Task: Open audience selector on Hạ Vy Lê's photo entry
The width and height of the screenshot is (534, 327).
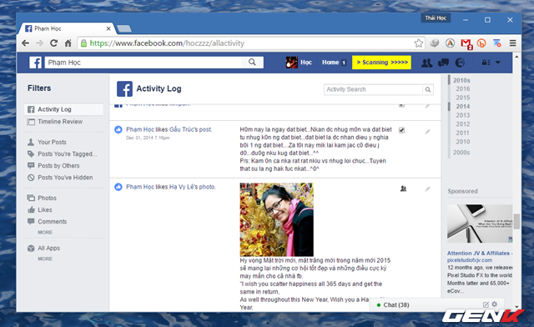Action: (x=403, y=189)
